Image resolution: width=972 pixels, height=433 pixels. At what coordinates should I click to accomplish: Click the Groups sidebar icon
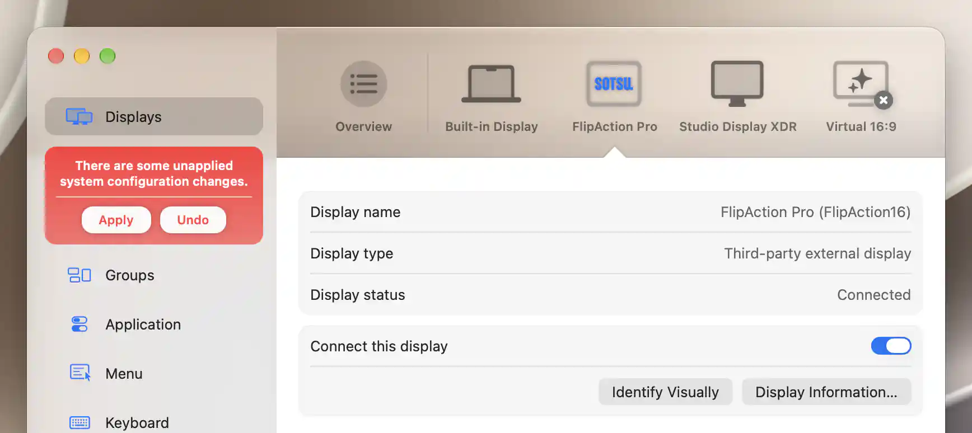[x=79, y=275]
